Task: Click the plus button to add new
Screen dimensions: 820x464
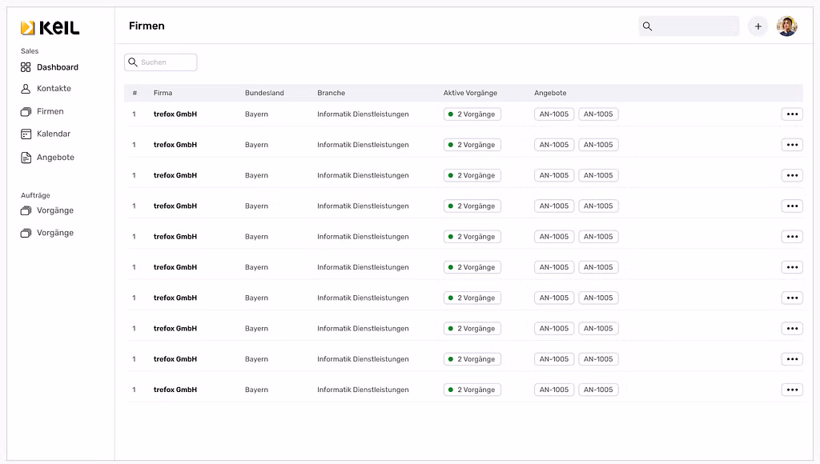Action: tap(758, 26)
